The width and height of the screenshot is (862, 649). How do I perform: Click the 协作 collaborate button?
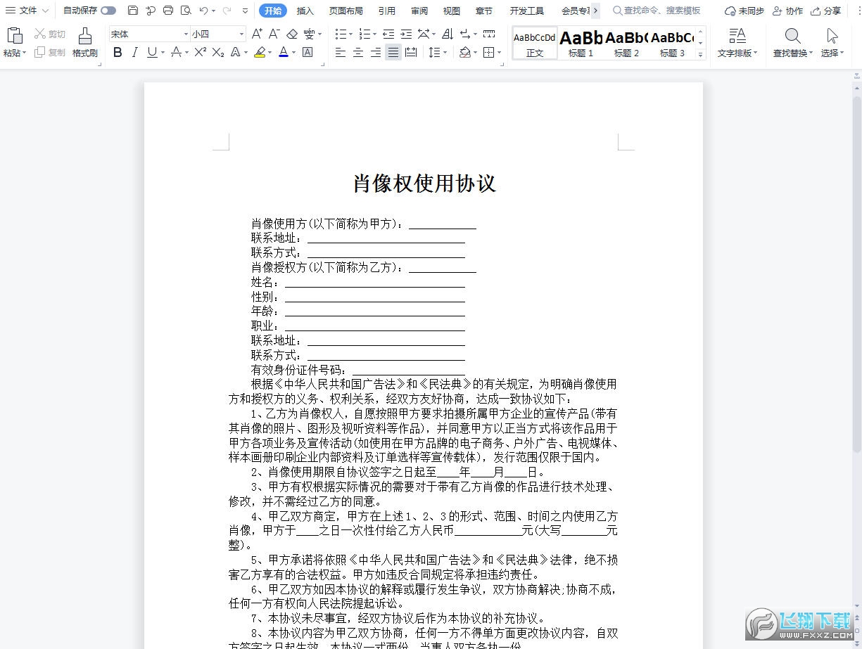pos(787,11)
